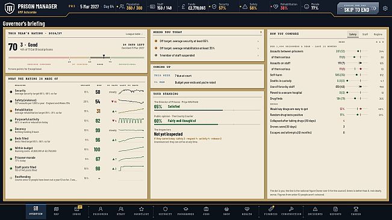The image size is (392, 220).
Task: Open the Jobs briefcase screen
Action: point(206,211)
